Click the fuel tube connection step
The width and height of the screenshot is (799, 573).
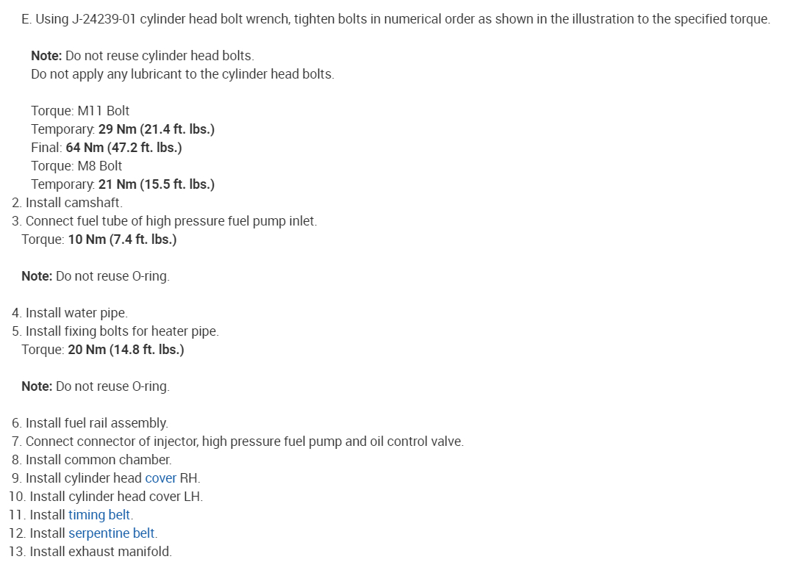click(x=171, y=221)
